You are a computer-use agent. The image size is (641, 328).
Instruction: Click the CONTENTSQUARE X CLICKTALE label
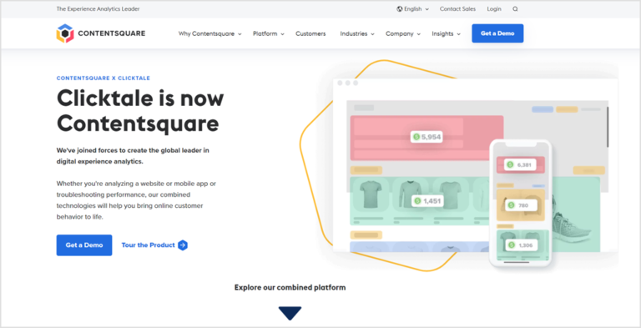103,78
